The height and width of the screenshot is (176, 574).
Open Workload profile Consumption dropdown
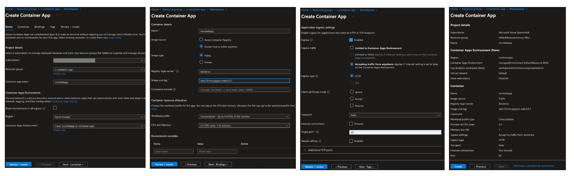(x=244, y=116)
